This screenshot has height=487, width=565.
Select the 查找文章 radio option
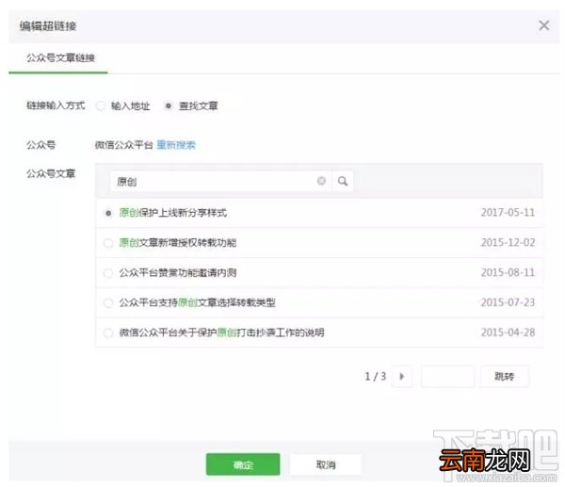tap(169, 106)
